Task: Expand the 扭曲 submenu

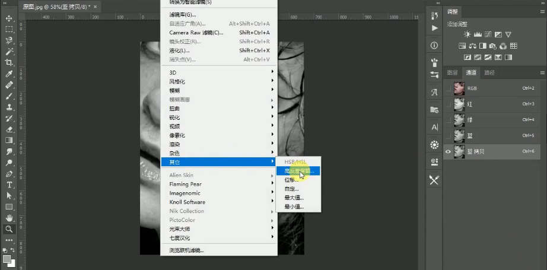Action: 219,109
